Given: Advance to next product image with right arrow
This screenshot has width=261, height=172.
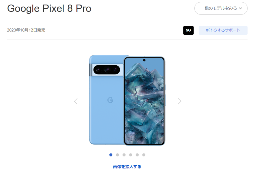Looking at the screenshot, I should [179, 101].
